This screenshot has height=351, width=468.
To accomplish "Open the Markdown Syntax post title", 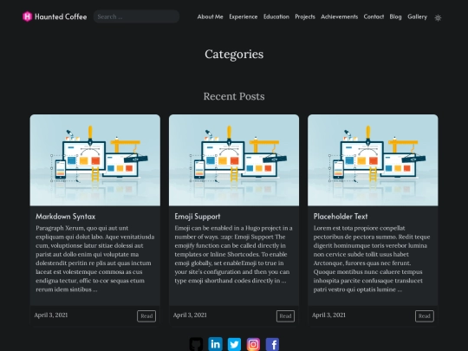I will point(66,217).
